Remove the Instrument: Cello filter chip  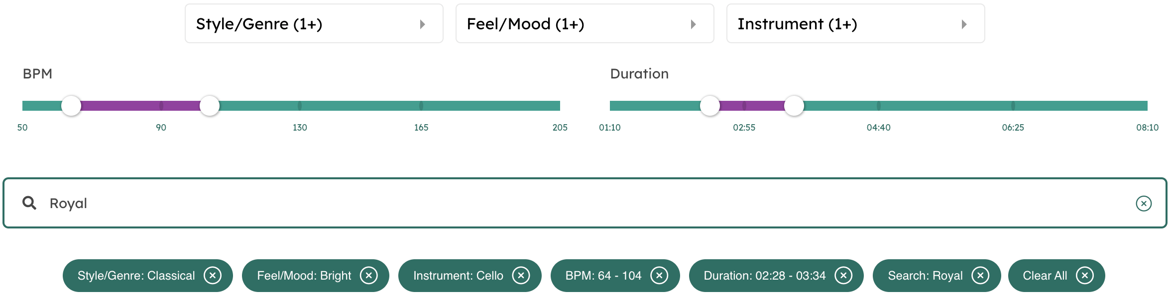pos(521,276)
